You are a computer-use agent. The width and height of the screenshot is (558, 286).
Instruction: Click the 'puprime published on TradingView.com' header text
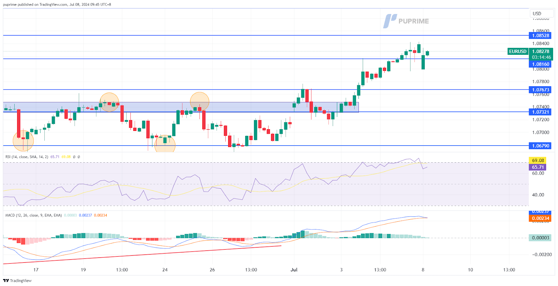point(36,5)
